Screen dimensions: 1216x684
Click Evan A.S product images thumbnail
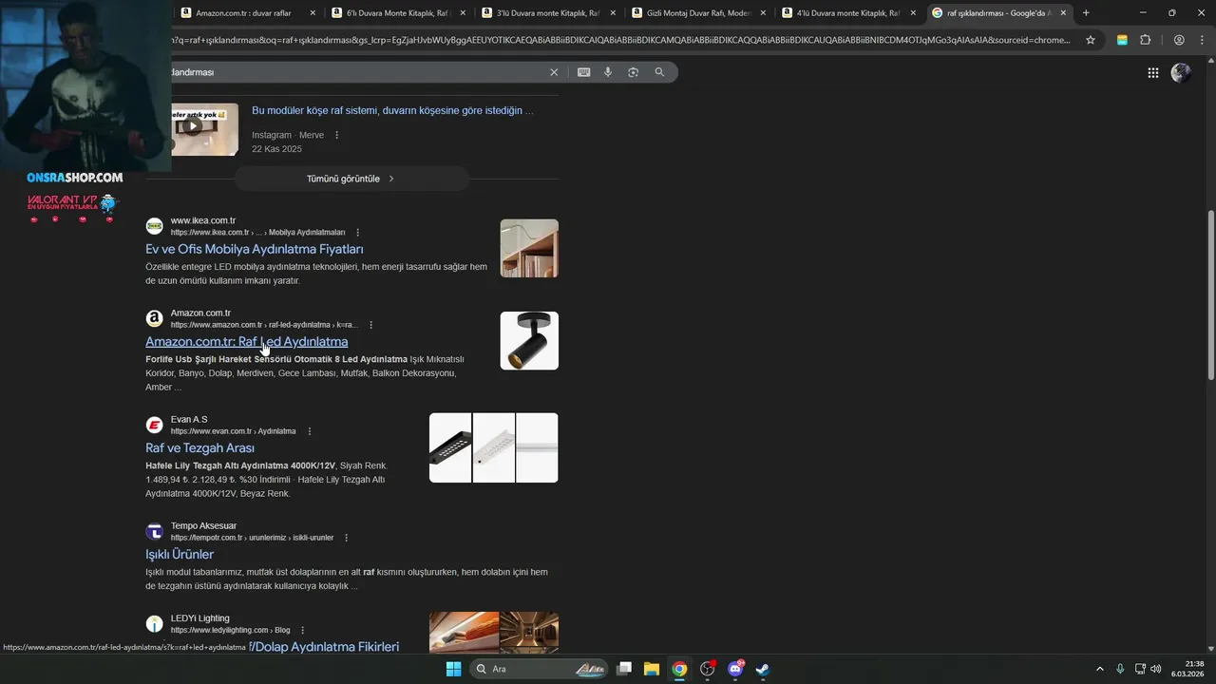(494, 447)
